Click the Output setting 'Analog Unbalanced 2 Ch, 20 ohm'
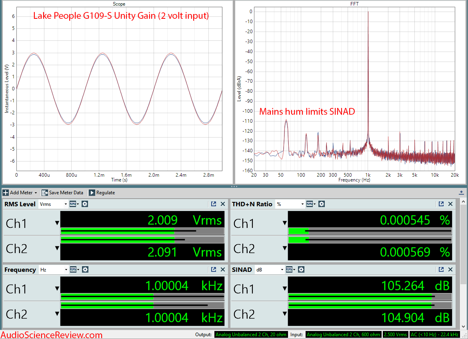 pyautogui.click(x=251, y=335)
